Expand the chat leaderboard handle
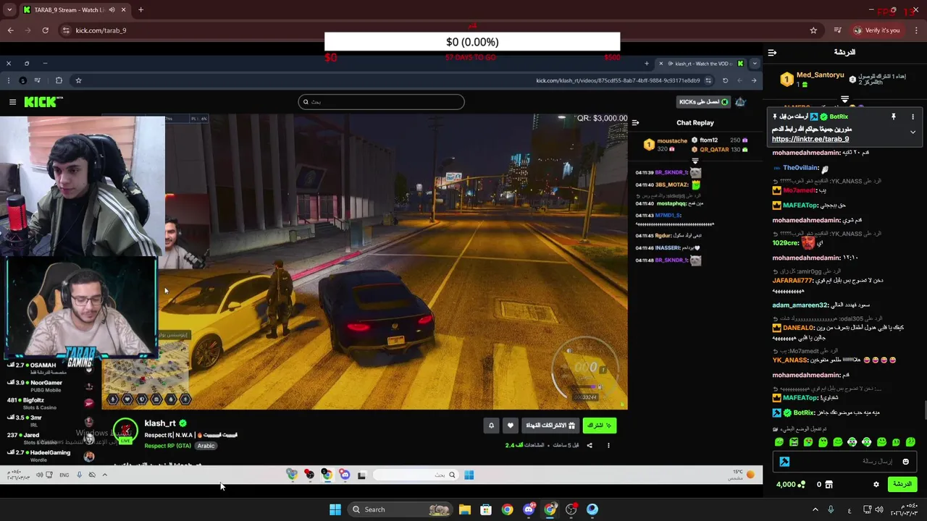Screen dimensions: 927x521 tap(844, 99)
